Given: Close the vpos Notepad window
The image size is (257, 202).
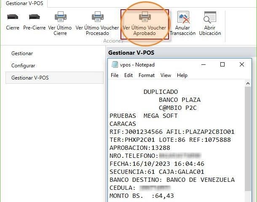Looking at the screenshot, I should point(242,64).
